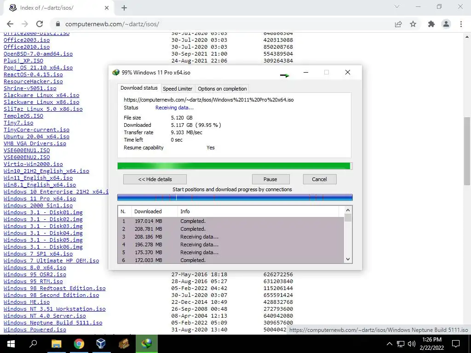Open network status tray icon
The image size is (471, 353).
point(401,344)
